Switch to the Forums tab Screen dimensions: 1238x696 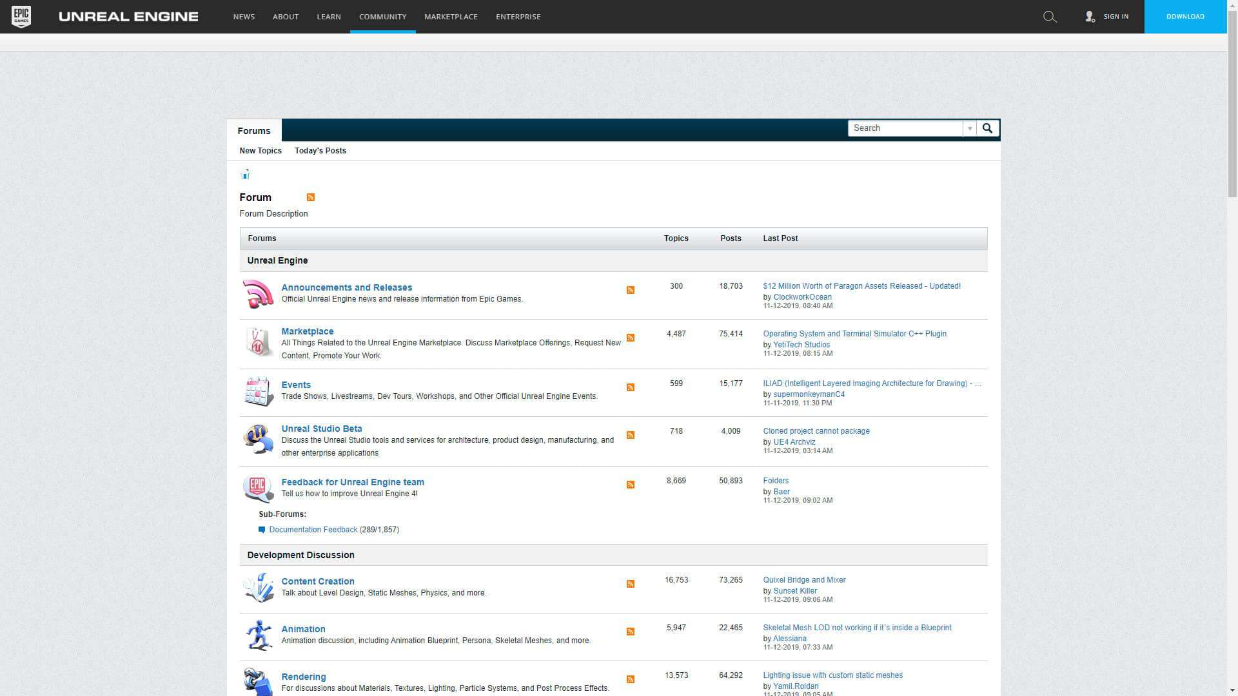(x=253, y=131)
